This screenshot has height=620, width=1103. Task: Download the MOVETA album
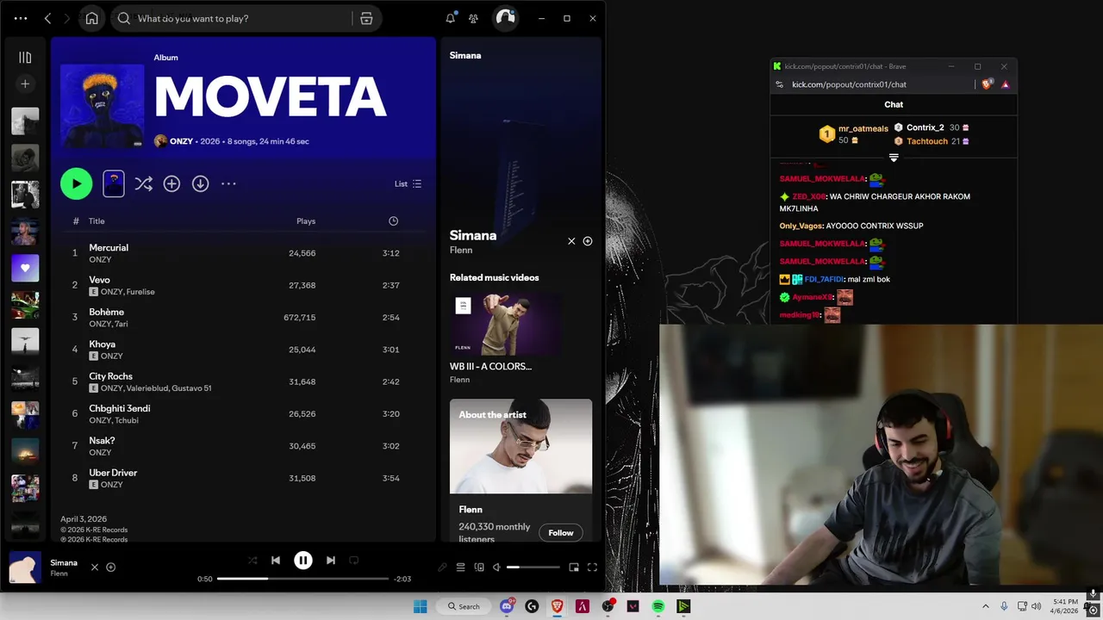click(200, 183)
